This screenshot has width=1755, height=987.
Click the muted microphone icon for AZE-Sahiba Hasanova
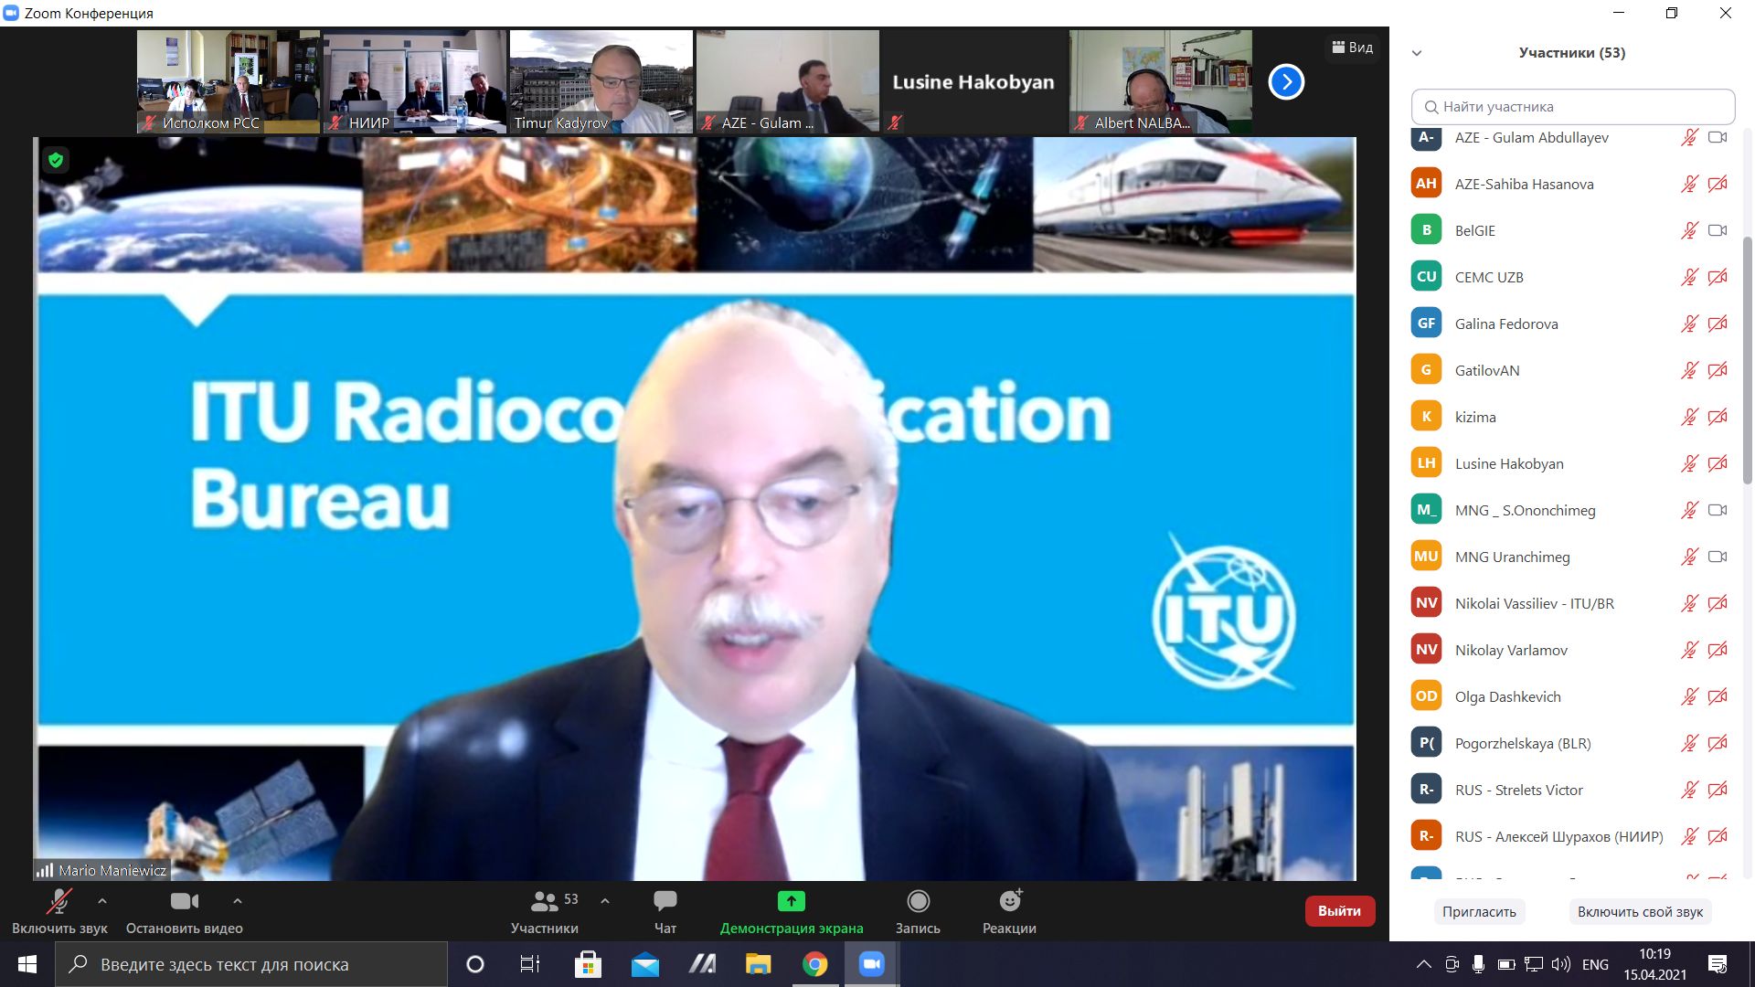pyautogui.click(x=1689, y=184)
